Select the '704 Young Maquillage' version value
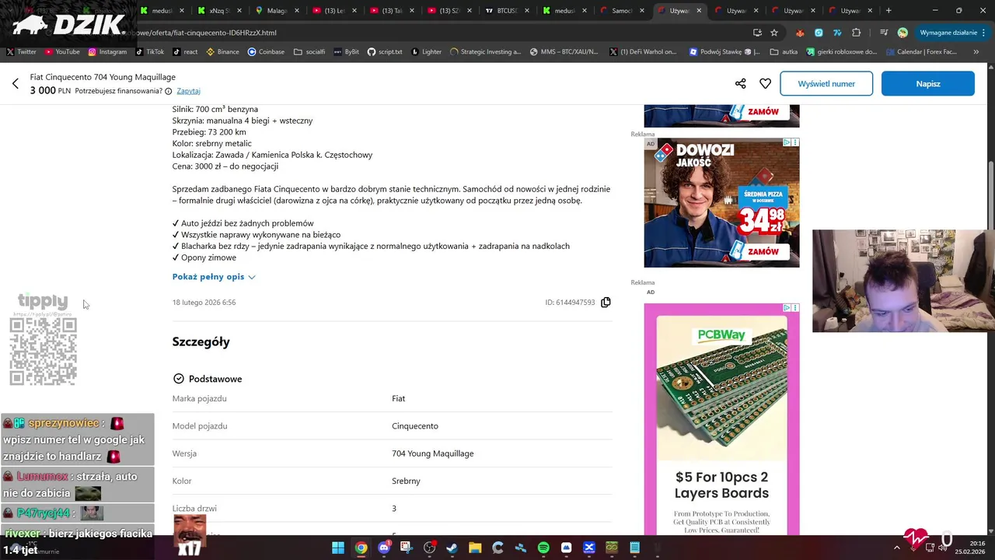This screenshot has height=560, width=995. pos(432,453)
